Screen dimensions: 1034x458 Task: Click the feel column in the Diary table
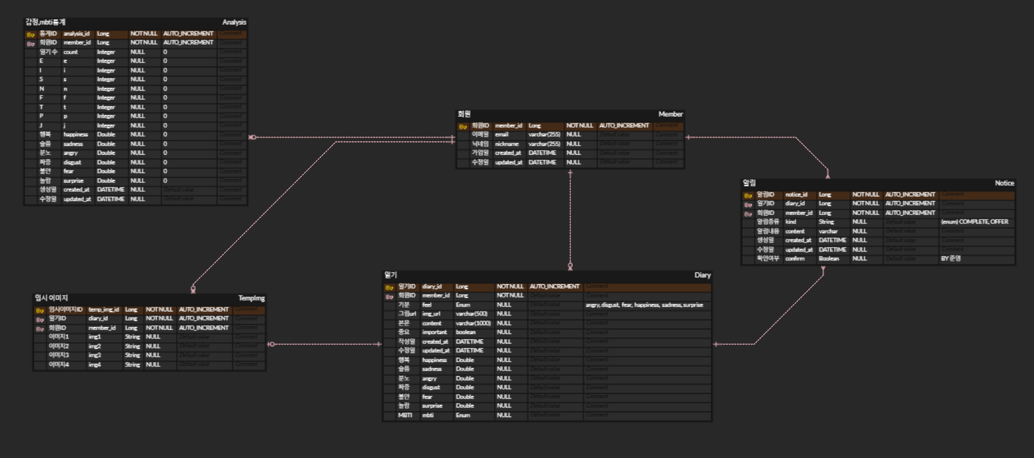427,305
